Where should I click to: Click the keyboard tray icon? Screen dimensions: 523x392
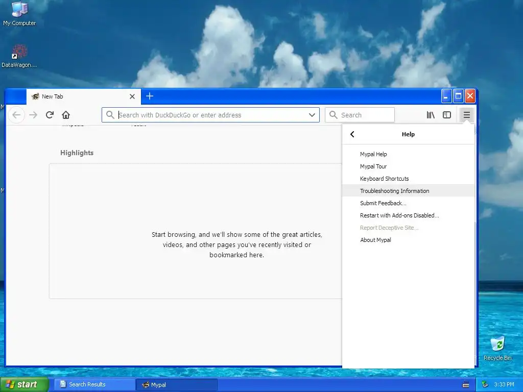pos(466,385)
